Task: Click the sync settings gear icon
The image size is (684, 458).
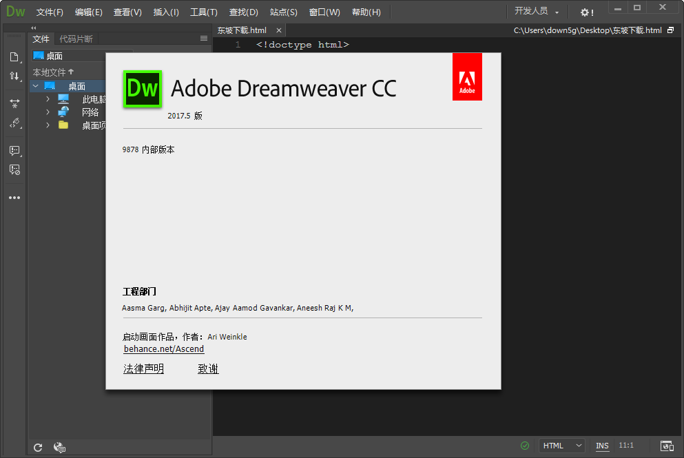Action: 586,12
